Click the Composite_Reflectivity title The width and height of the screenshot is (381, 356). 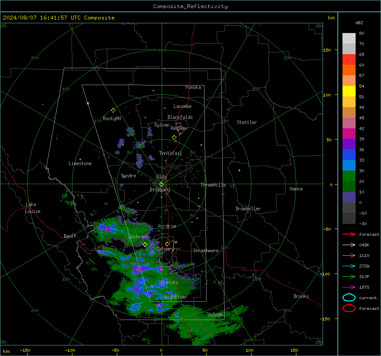190,6
